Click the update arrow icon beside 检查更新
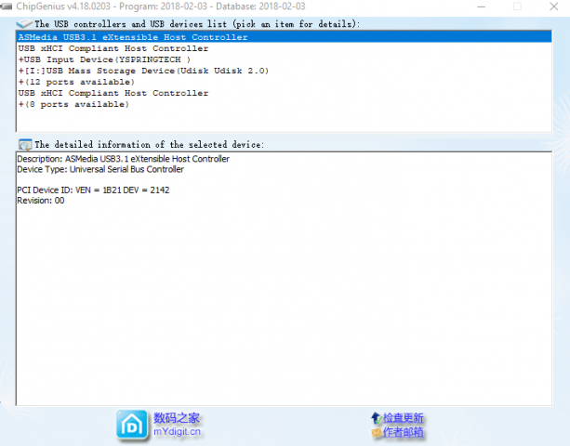This screenshot has height=446, width=570. click(377, 418)
